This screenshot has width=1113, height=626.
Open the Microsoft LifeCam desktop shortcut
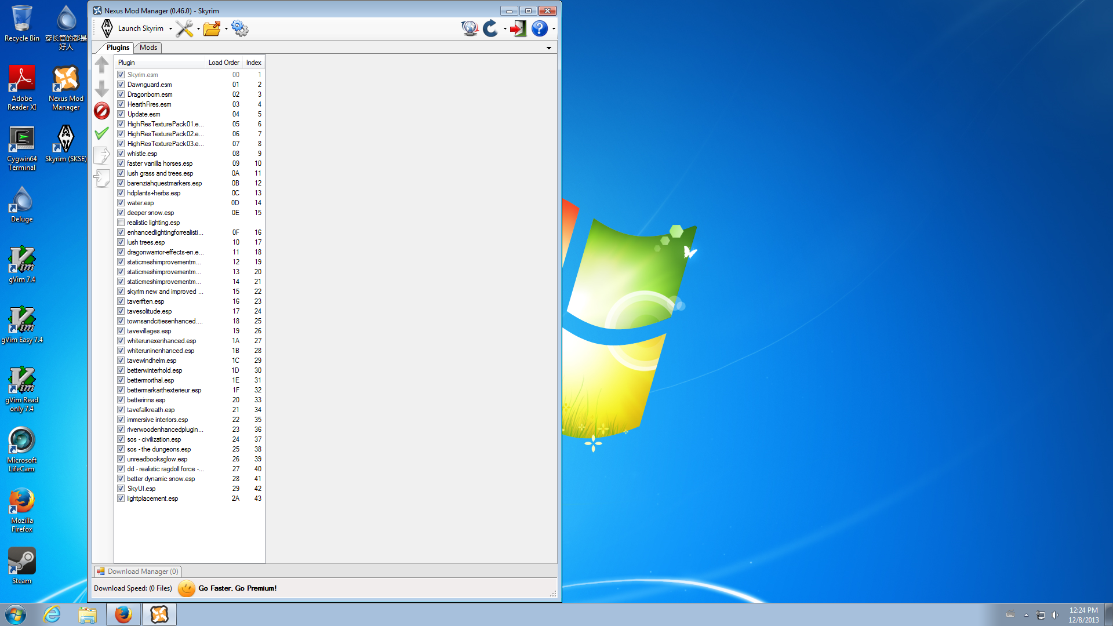(22, 449)
